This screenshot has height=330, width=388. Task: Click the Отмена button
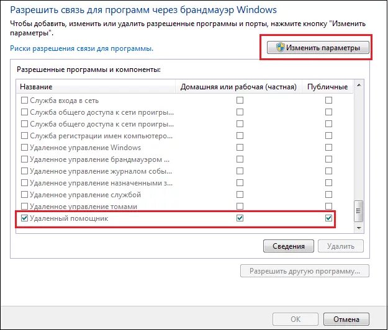346,319
